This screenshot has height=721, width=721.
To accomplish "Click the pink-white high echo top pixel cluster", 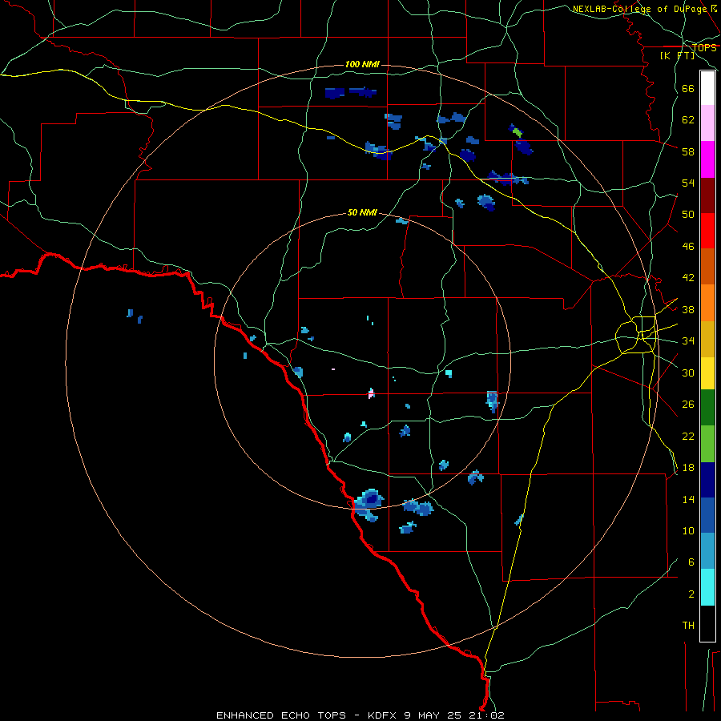I will [x=371, y=393].
